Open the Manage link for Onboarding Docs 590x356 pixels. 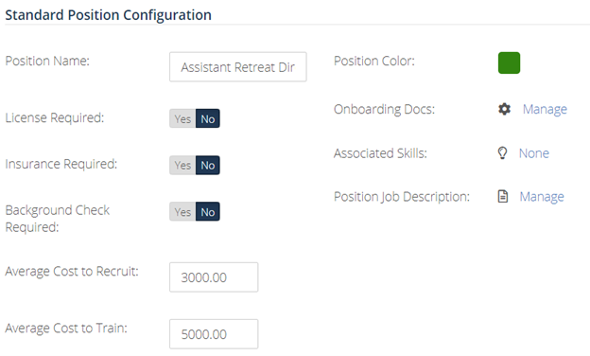(x=545, y=109)
